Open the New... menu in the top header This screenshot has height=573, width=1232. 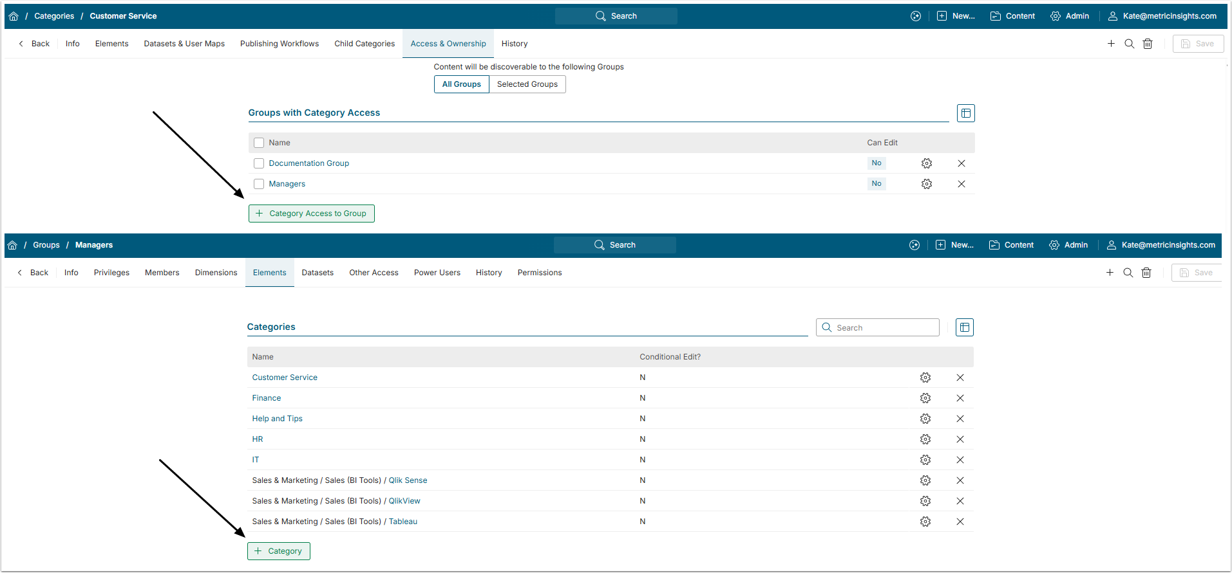tap(956, 16)
